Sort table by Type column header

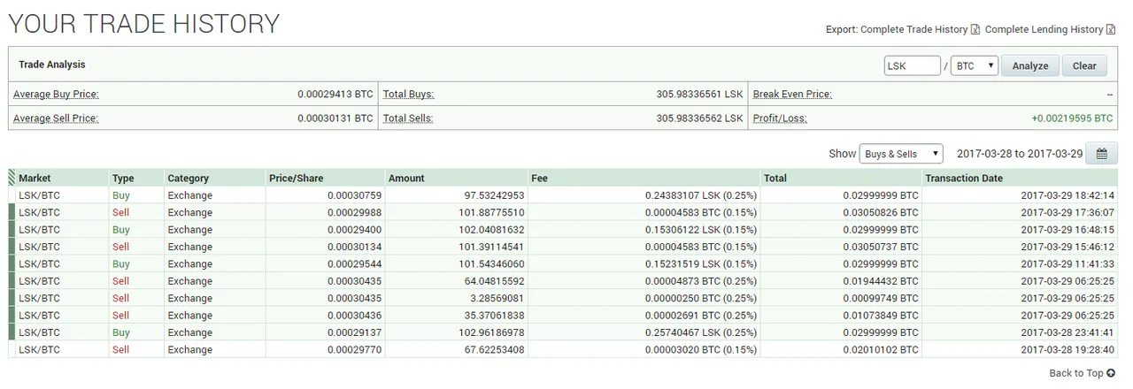coord(136,178)
